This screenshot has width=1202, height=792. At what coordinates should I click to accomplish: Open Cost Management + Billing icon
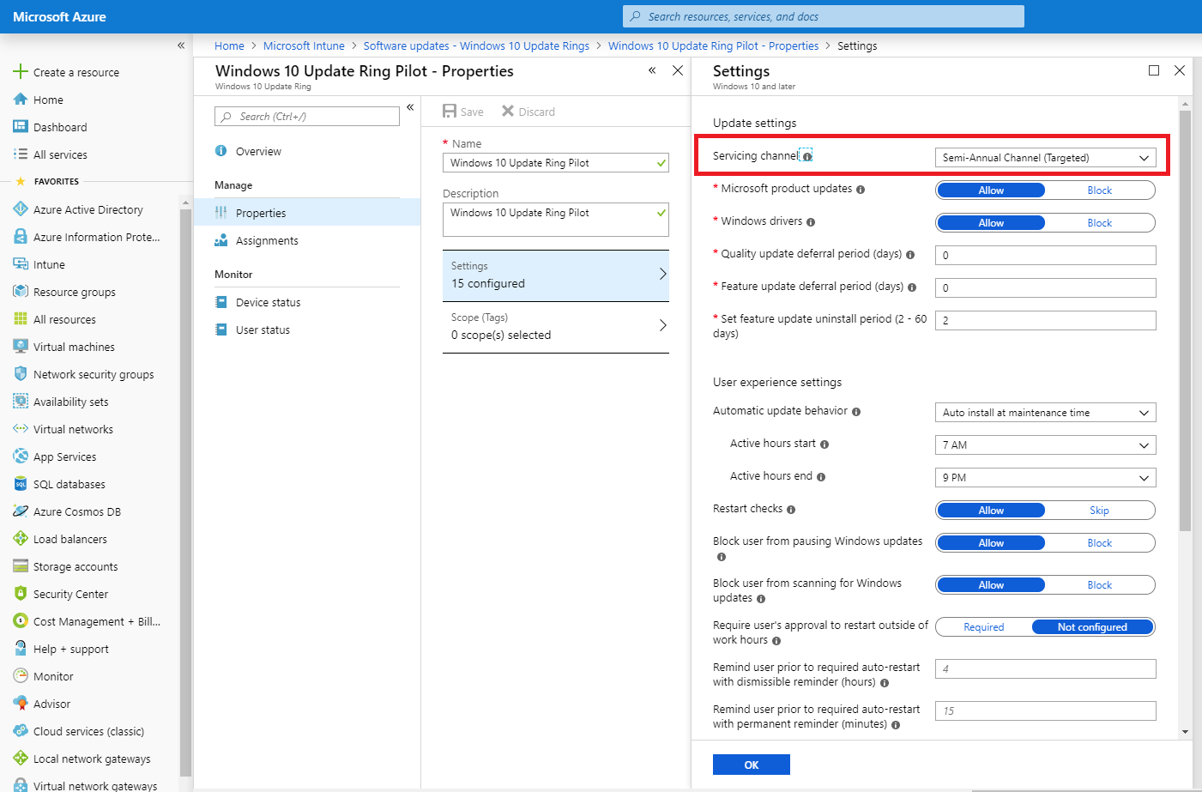tap(21, 621)
